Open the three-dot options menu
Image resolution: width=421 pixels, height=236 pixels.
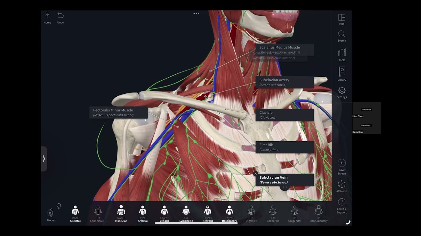pos(196,13)
